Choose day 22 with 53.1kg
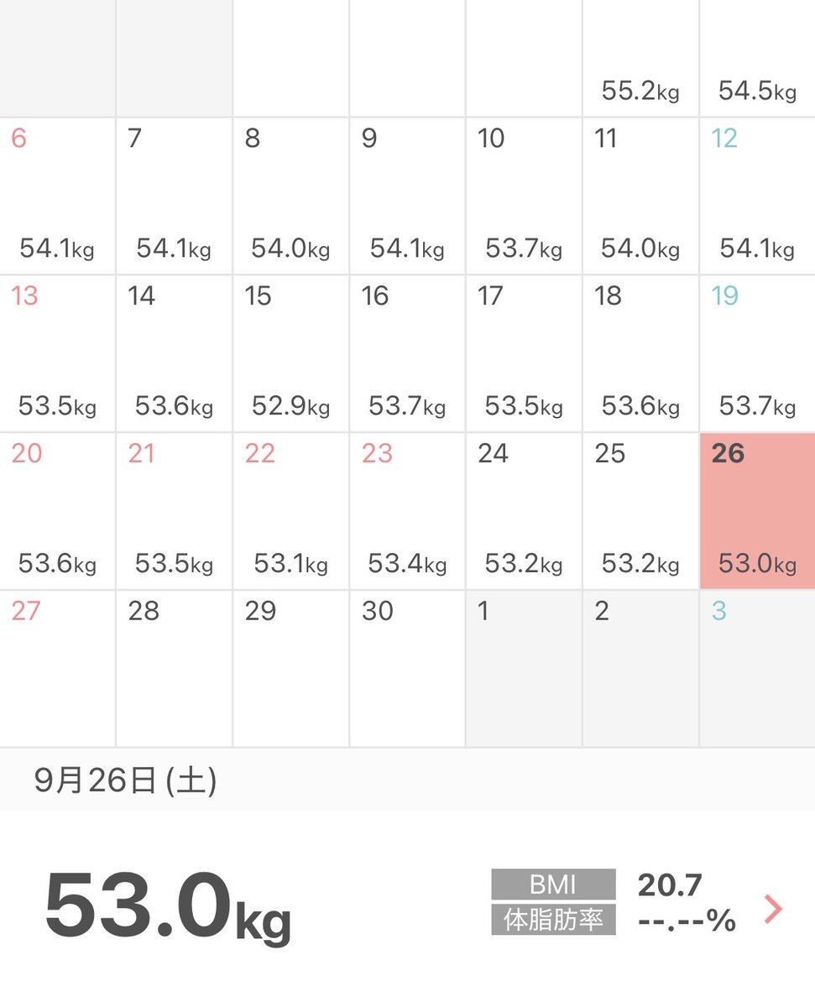Screen dimensions: 815x1007 [x=290, y=511]
